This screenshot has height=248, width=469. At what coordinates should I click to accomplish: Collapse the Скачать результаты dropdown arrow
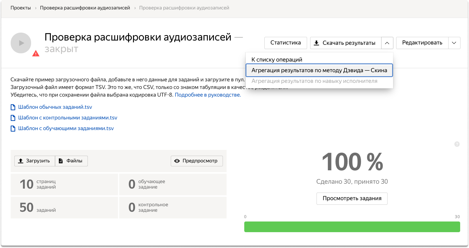coord(387,43)
